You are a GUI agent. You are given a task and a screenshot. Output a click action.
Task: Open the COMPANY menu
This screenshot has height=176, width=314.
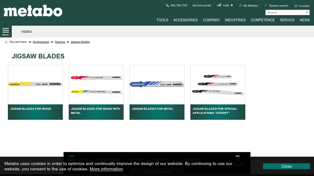coord(211,20)
